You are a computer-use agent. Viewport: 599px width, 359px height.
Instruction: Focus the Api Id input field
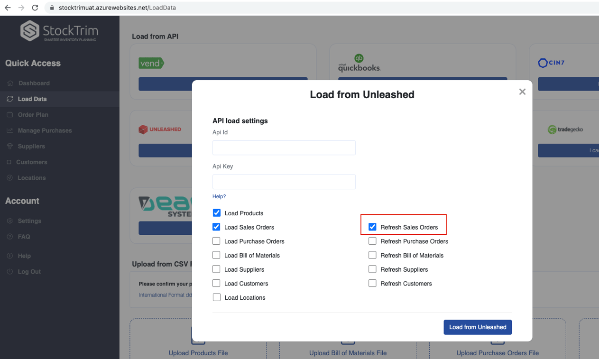(x=284, y=147)
